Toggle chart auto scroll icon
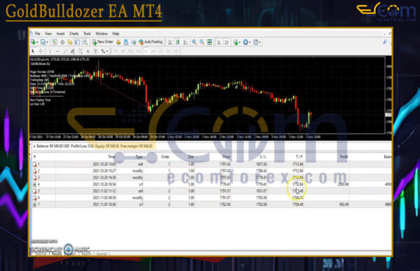Image resolution: width=420 pixels, height=271 pixels. coord(219,42)
